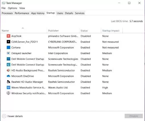
Task: Click the Disable button
Action: [x=134, y=116]
